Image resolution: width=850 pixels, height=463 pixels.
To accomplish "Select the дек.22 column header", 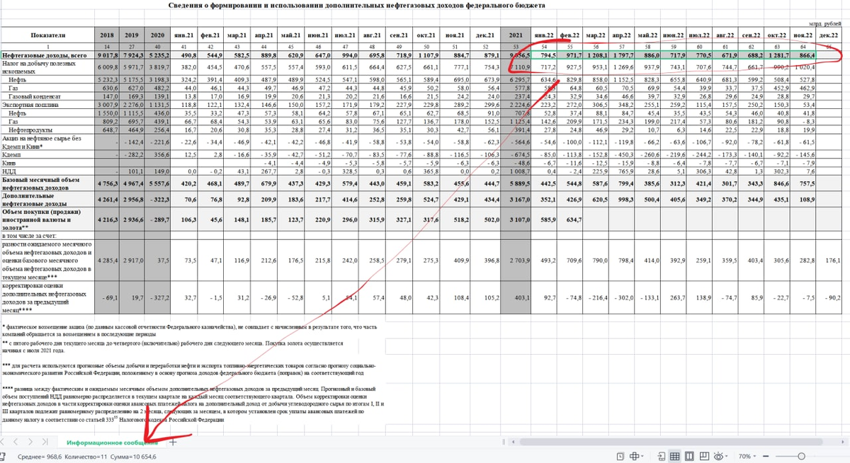I will [829, 35].
